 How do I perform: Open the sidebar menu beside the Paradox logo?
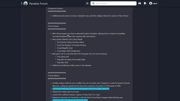22,3
